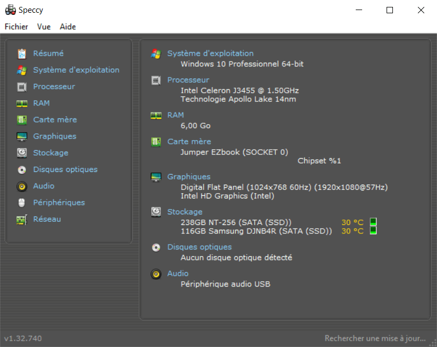The image size is (437, 347).
Task: Select Audio in the sidebar
Action: pyautogui.click(x=44, y=186)
